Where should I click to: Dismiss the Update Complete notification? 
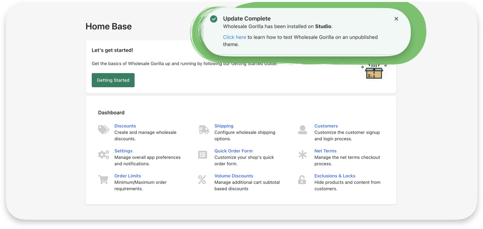tap(396, 19)
